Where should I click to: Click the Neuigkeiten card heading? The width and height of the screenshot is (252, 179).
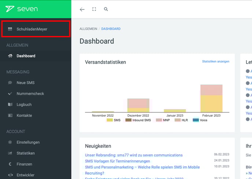tap(98, 146)
